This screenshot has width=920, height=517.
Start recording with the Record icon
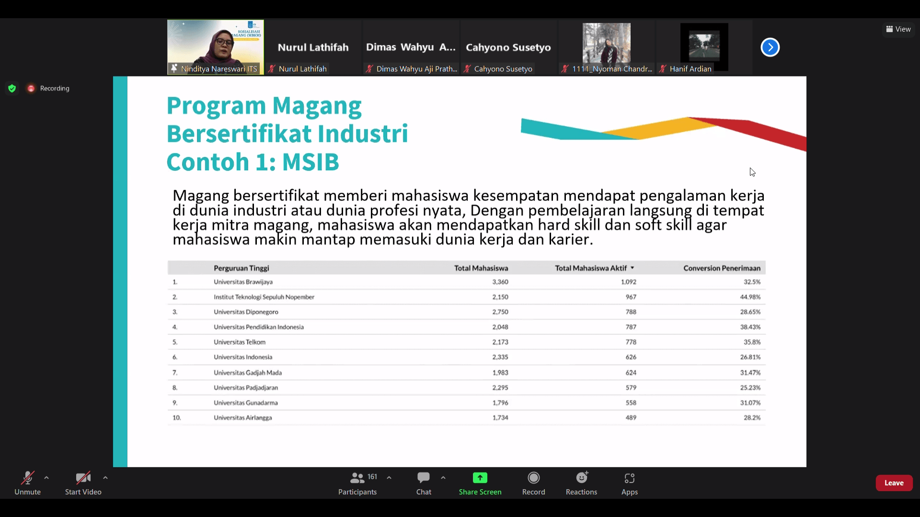coord(533,478)
